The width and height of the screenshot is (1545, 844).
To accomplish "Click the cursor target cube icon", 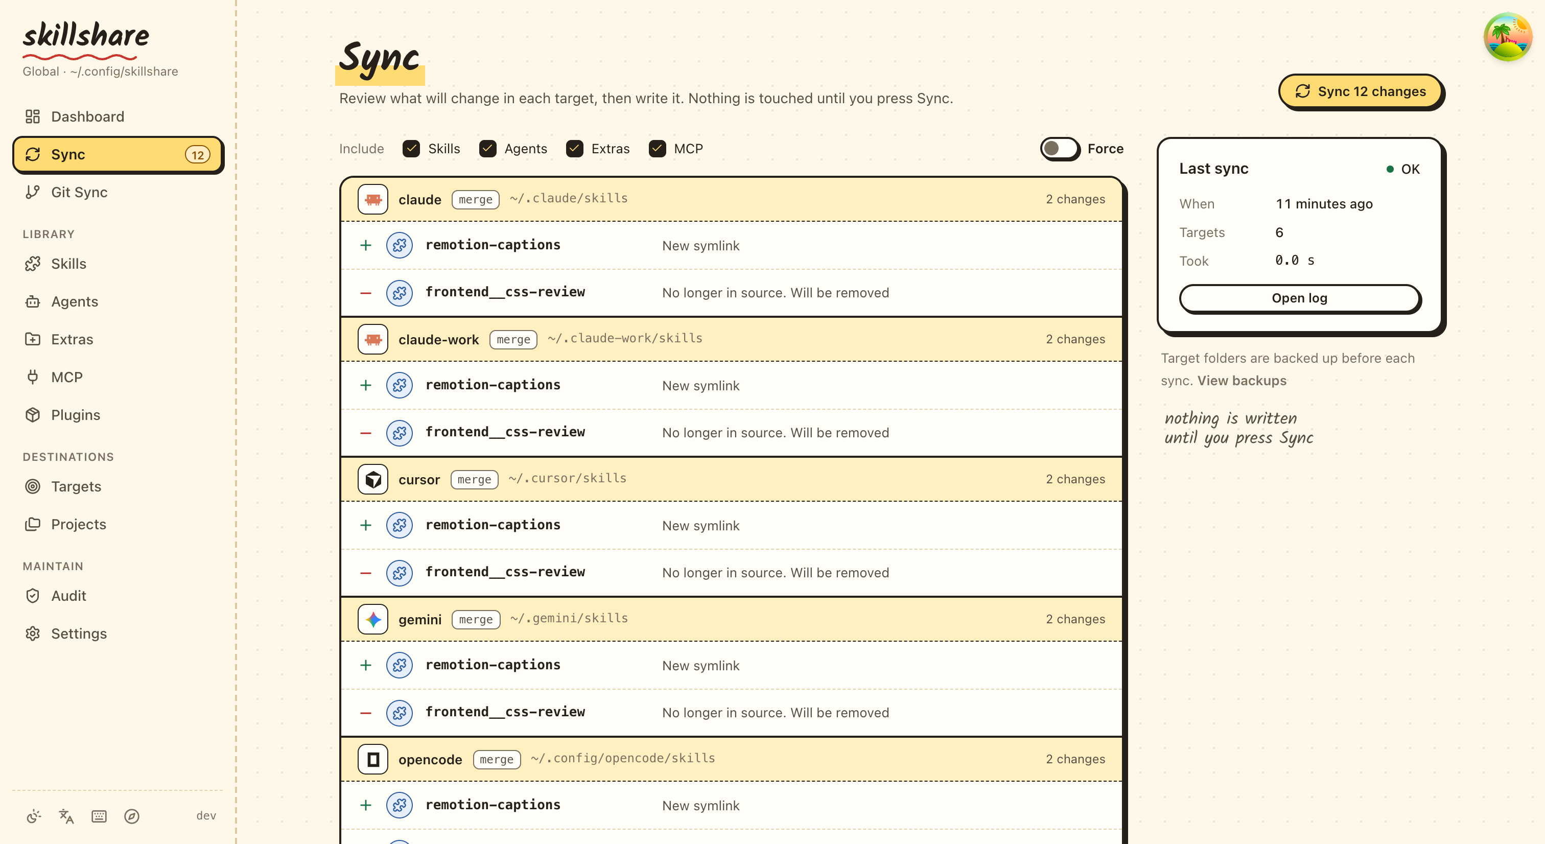I will click(x=372, y=479).
